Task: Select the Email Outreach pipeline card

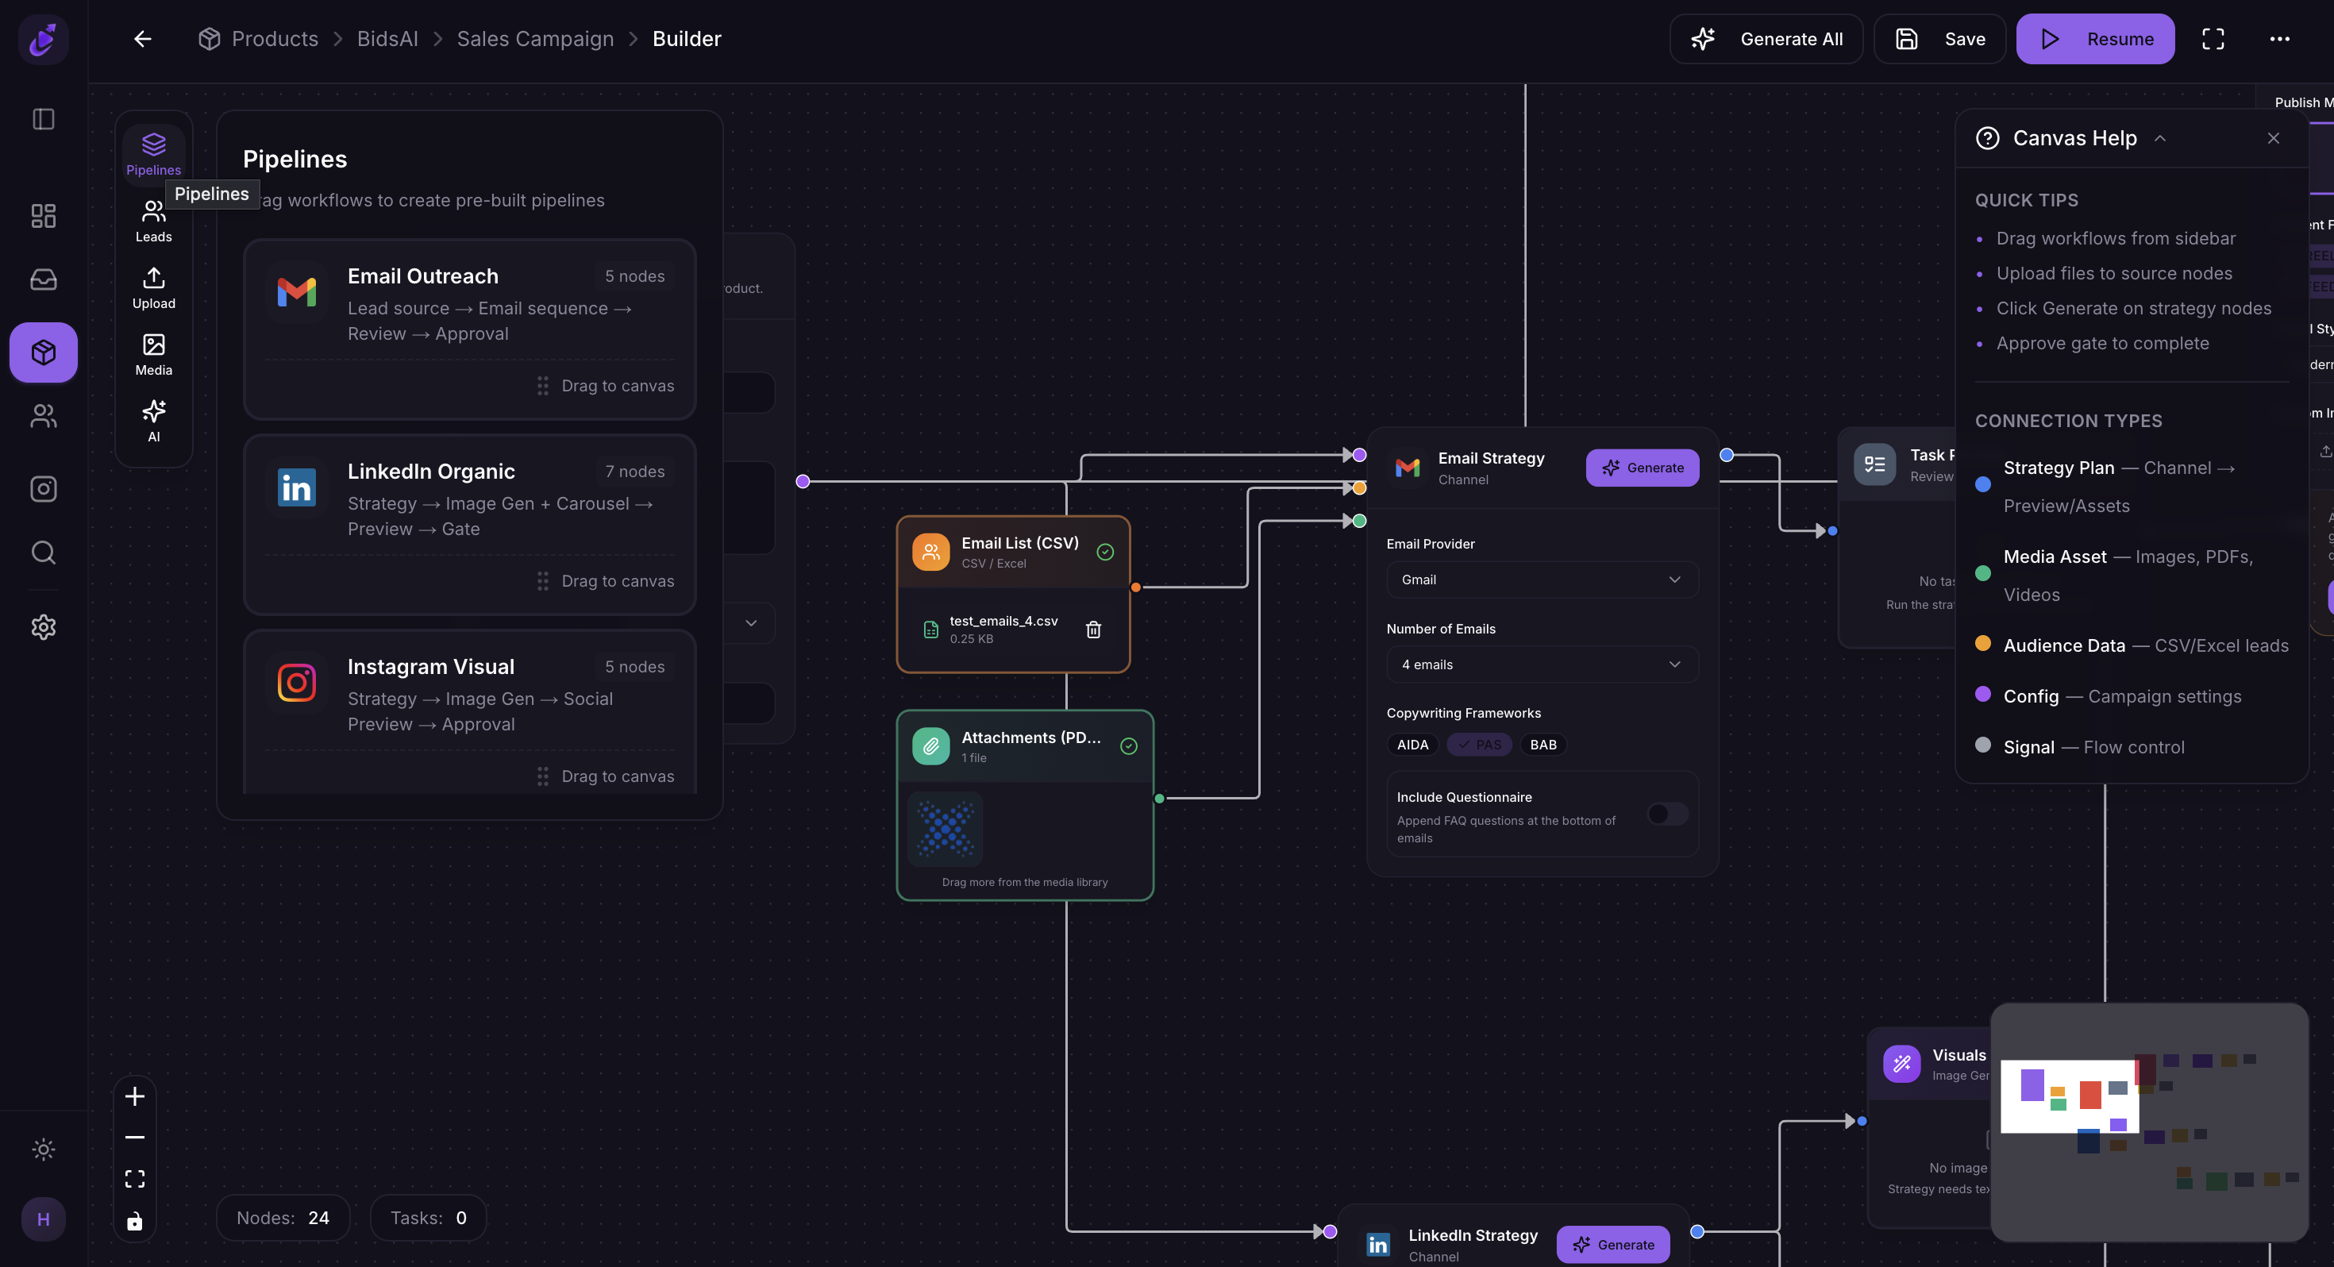Action: 470,329
